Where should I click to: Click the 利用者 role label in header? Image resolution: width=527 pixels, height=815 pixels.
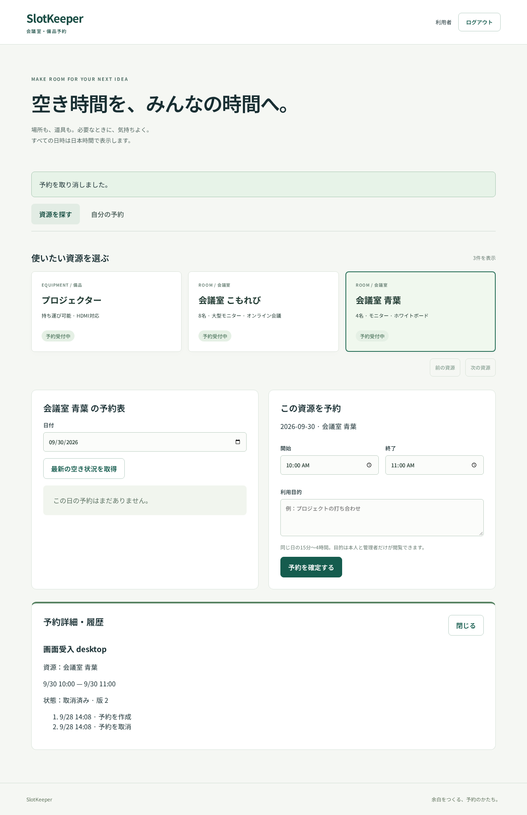click(443, 22)
